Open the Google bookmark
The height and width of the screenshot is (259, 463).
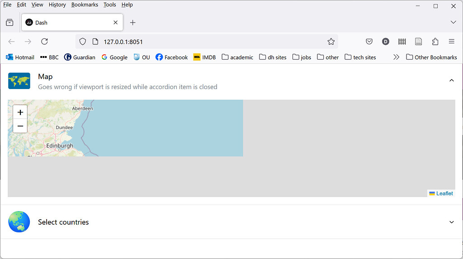(x=114, y=57)
